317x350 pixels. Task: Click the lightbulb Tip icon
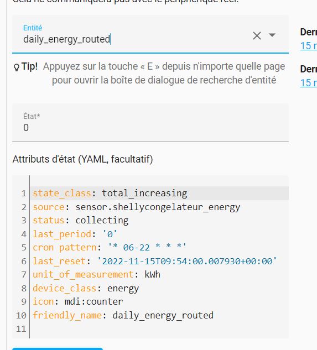(17, 67)
